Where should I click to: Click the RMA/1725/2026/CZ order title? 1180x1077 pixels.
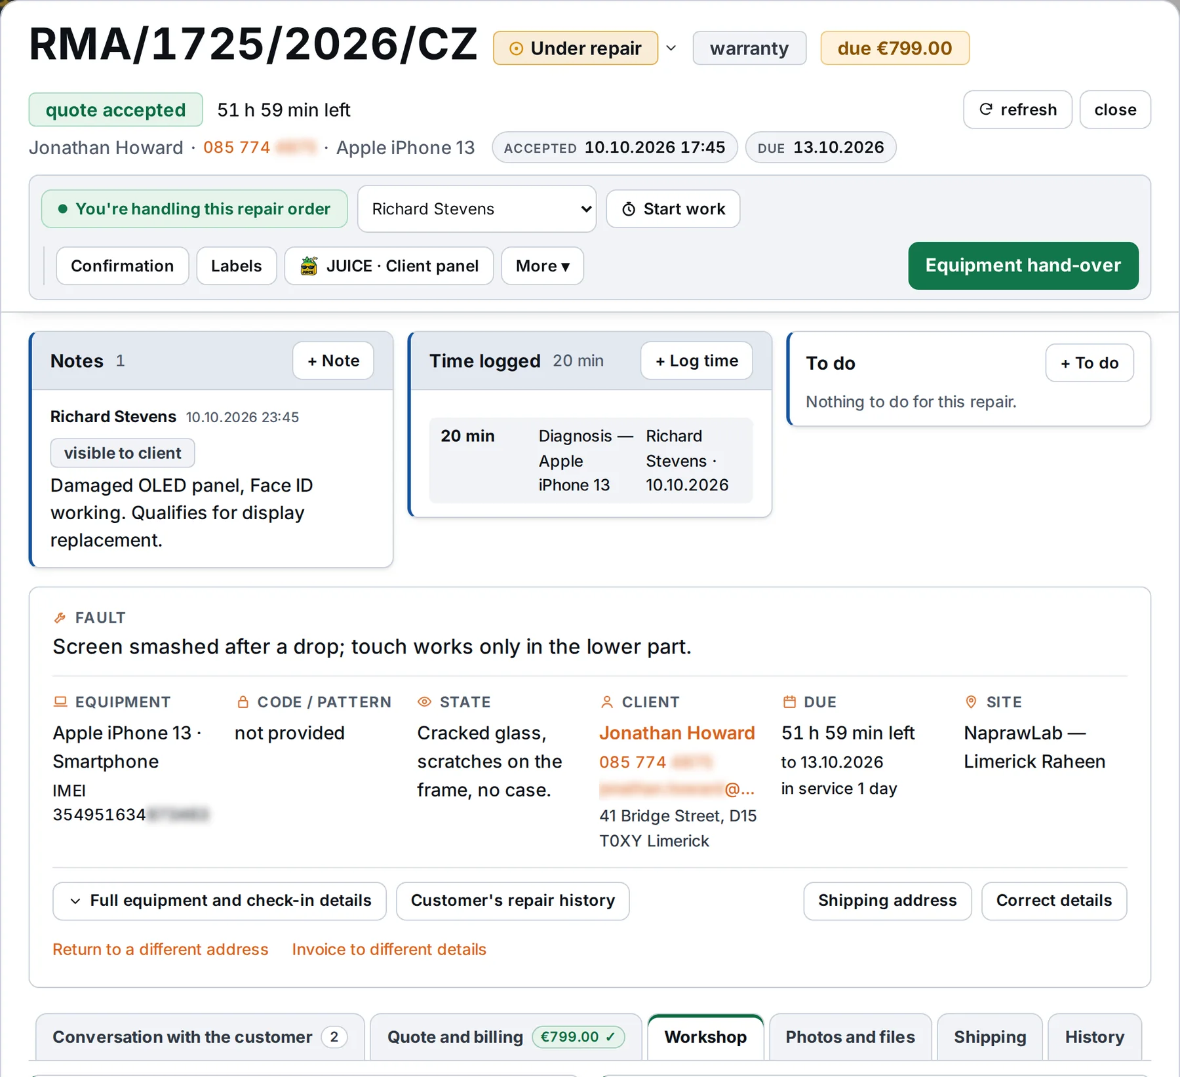click(253, 45)
